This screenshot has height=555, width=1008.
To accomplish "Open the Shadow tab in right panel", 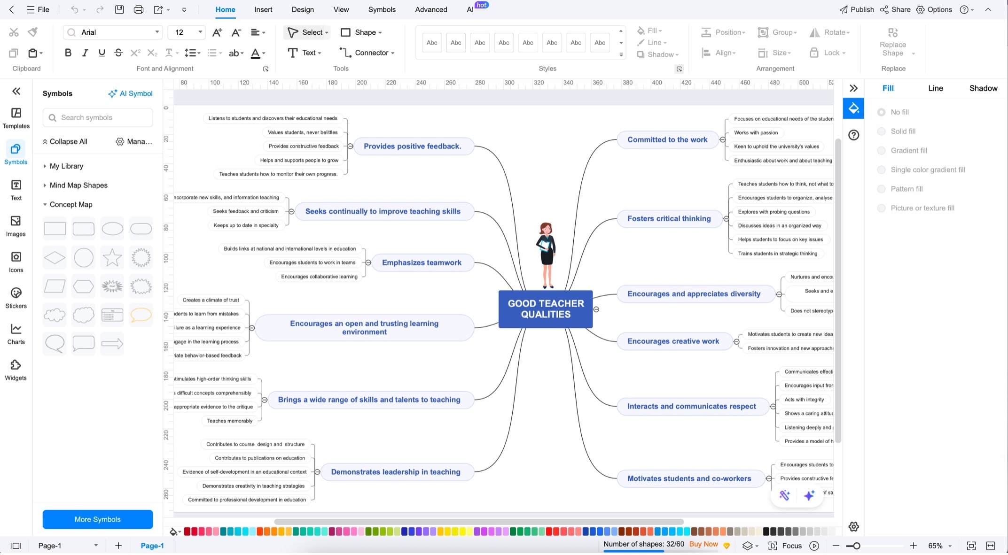I will click(x=983, y=88).
